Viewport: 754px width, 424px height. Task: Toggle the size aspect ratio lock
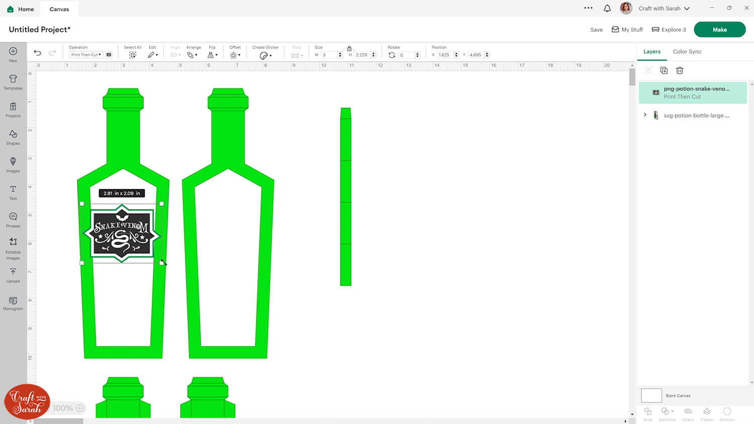(349, 48)
